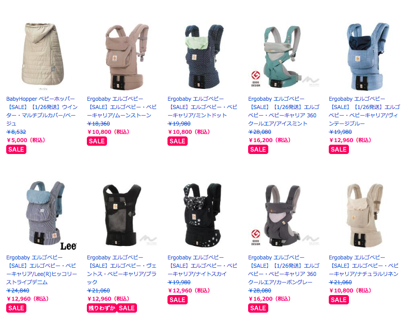
Task: Click the Good Design icon on Carbon Grey carrier
Action: coord(256,237)
